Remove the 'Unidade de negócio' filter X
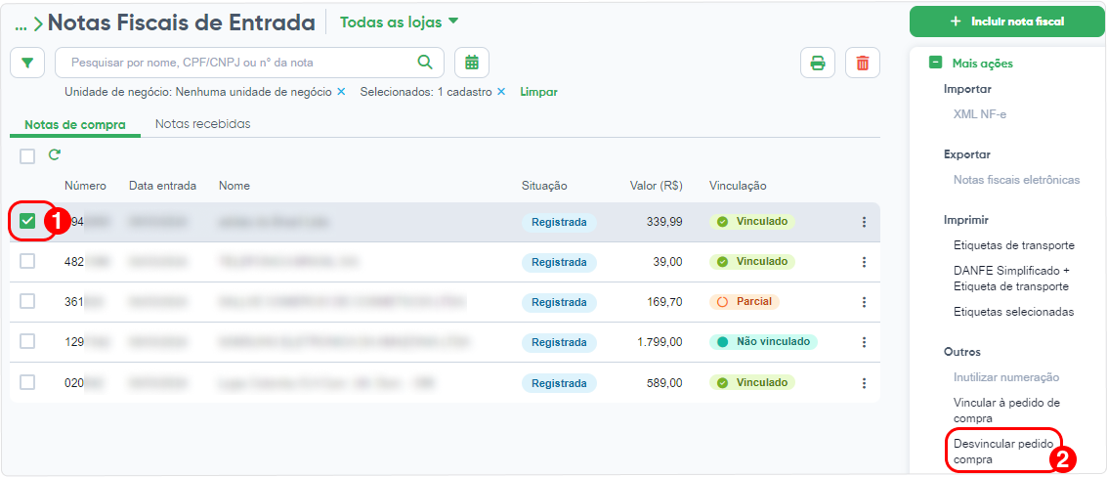 341,92
